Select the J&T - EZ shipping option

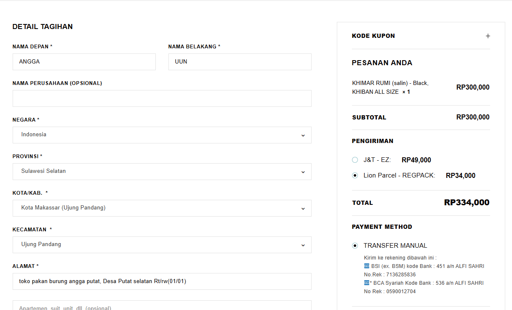[355, 160]
